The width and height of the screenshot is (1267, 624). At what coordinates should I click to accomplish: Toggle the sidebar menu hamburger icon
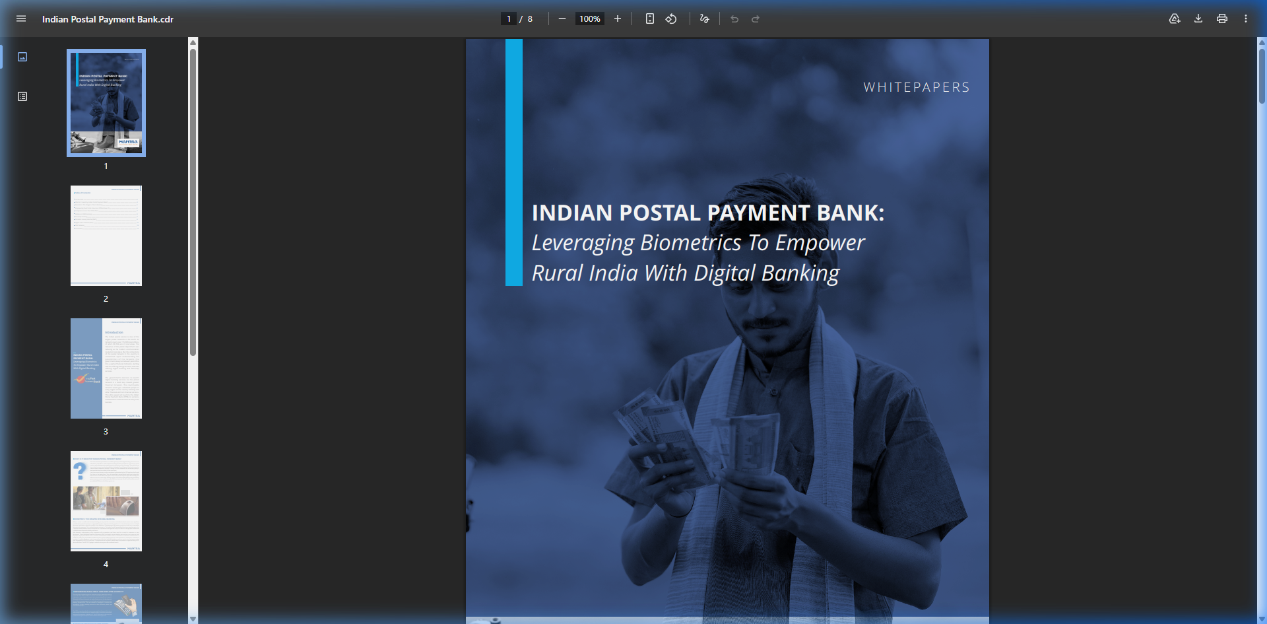(21, 18)
